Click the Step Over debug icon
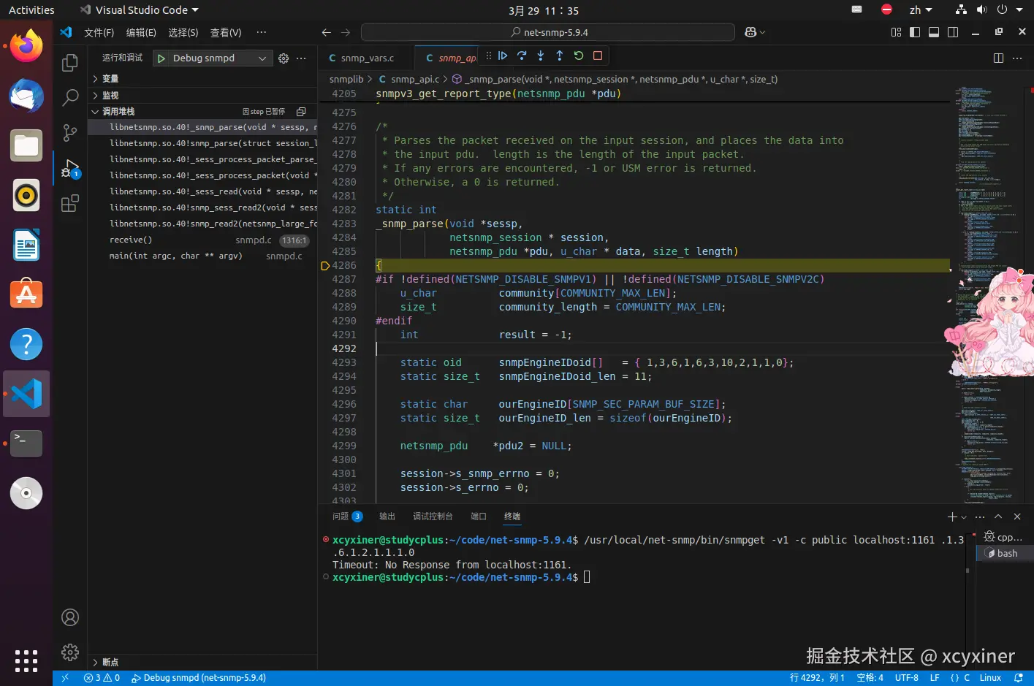This screenshot has width=1034, height=686. [522, 56]
